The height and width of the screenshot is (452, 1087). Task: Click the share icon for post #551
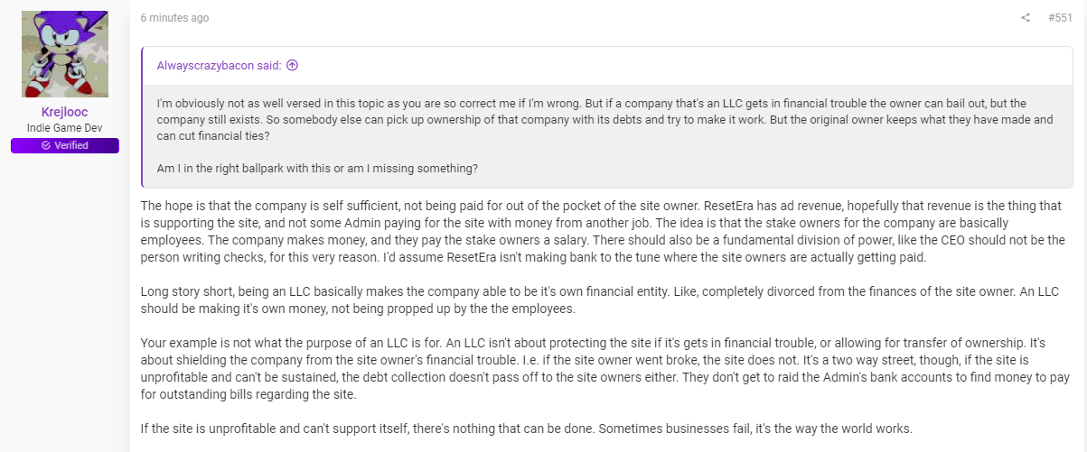[1026, 18]
